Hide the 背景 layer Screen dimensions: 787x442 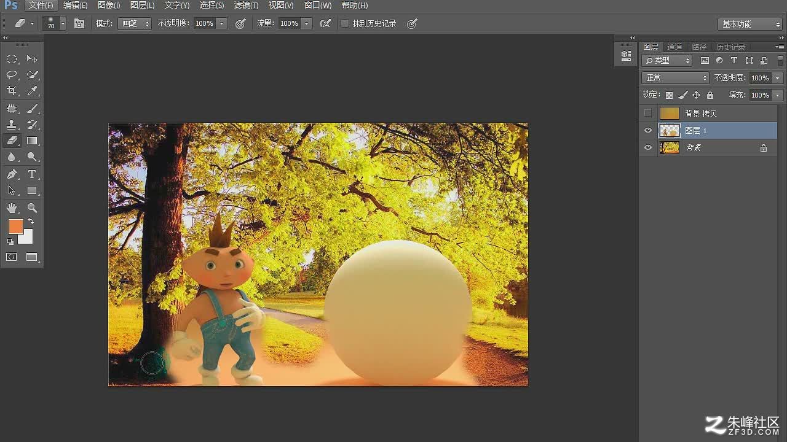tap(647, 147)
